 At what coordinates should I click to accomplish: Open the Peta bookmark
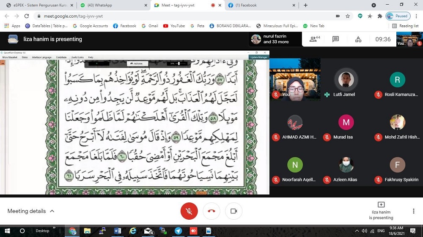coord(197,26)
